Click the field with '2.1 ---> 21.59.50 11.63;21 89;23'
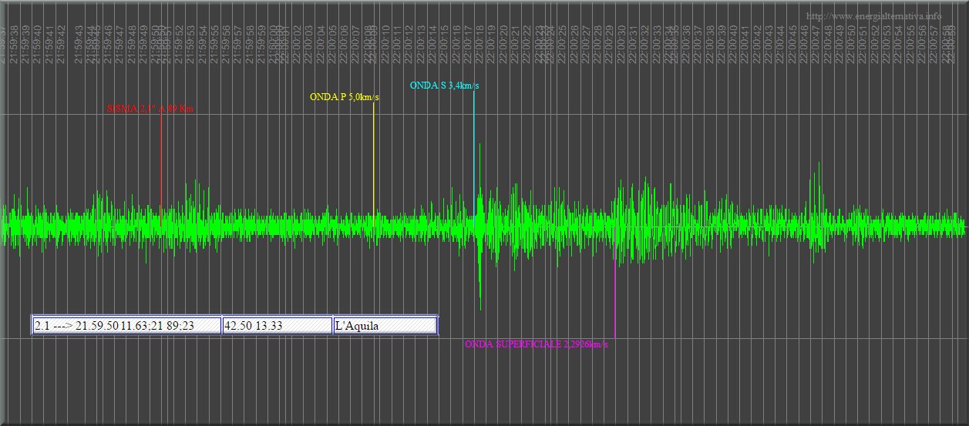This screenshot has width=969, height=426. coord(126,326)
